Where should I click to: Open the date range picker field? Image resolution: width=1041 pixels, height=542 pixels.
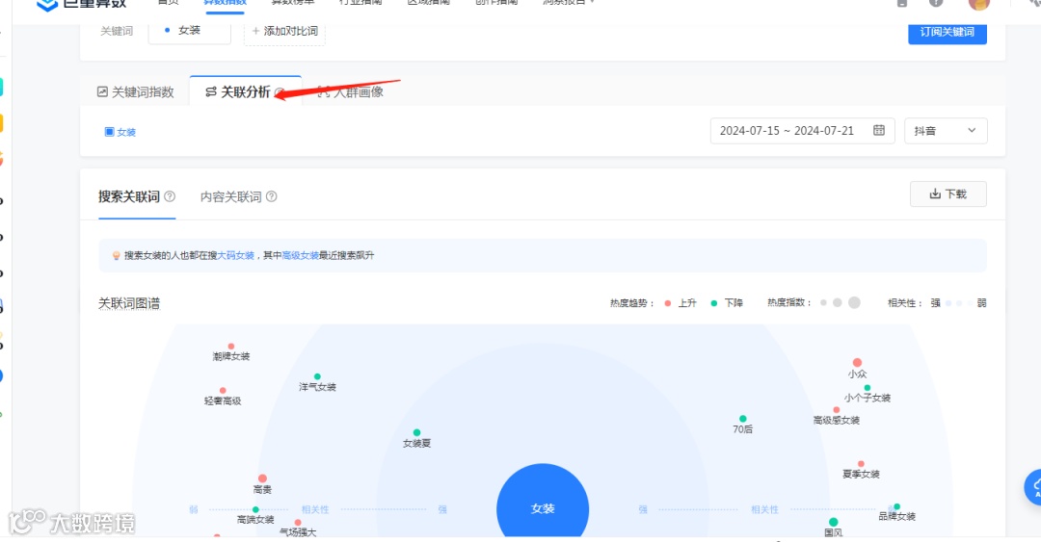click(802, 131)
